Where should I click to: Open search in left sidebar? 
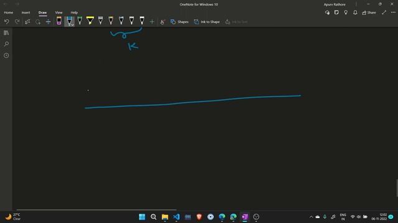point(6,44)
